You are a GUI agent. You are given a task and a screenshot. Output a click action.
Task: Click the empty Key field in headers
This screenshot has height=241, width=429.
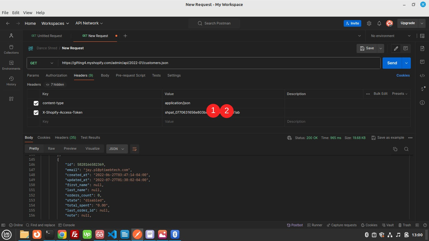click(101, 122)
